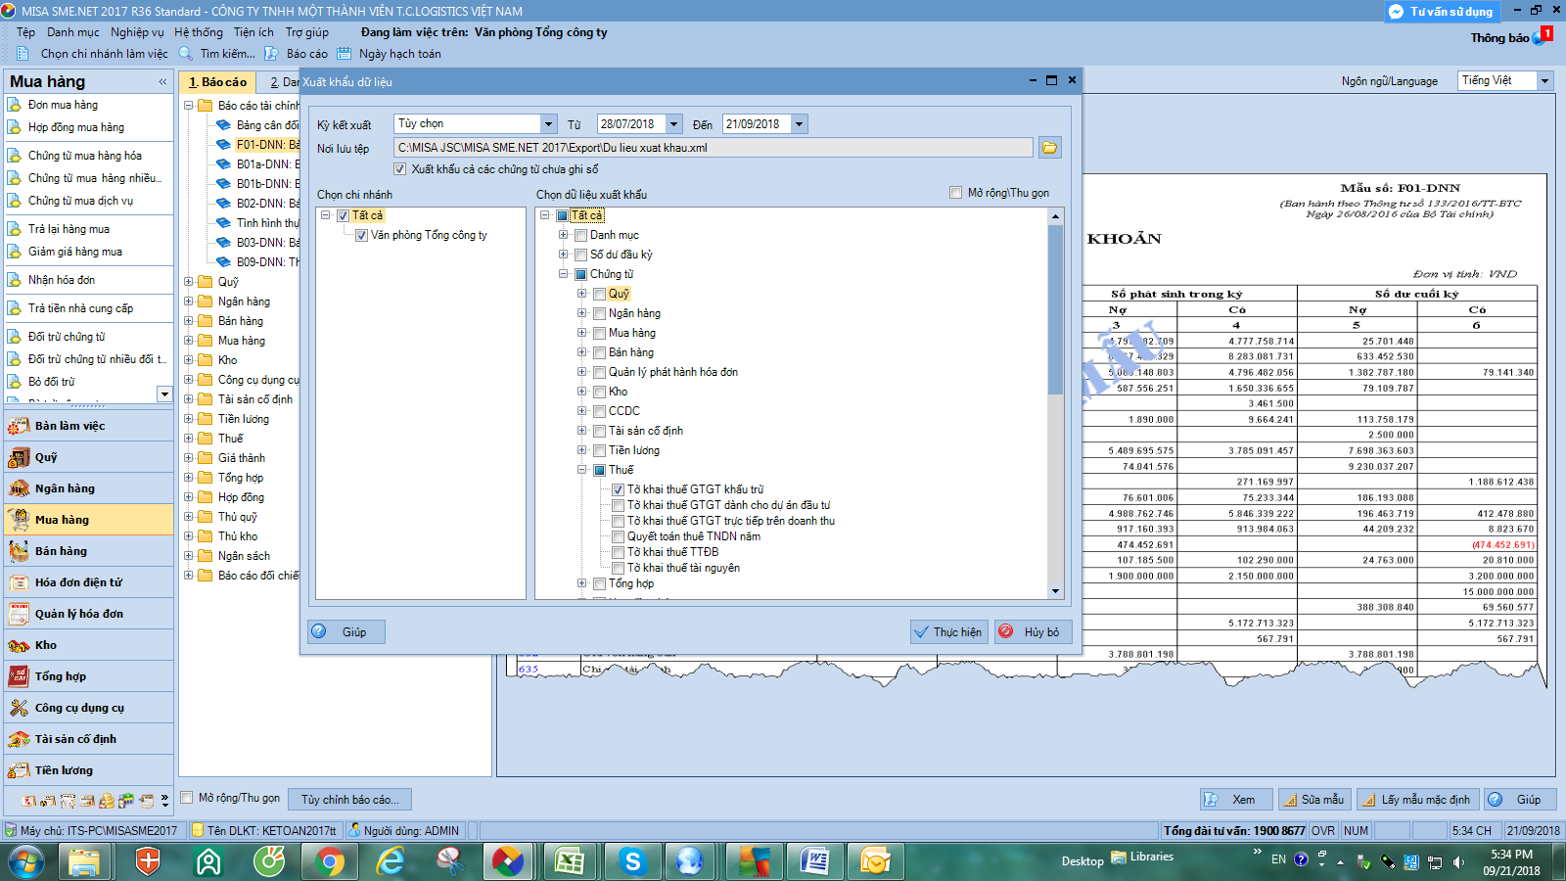Open the Danh mục menu
Viewport: 1566px width, 881px height.
72,32
